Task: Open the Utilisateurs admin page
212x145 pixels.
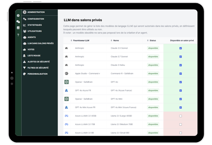Action: 34,31
